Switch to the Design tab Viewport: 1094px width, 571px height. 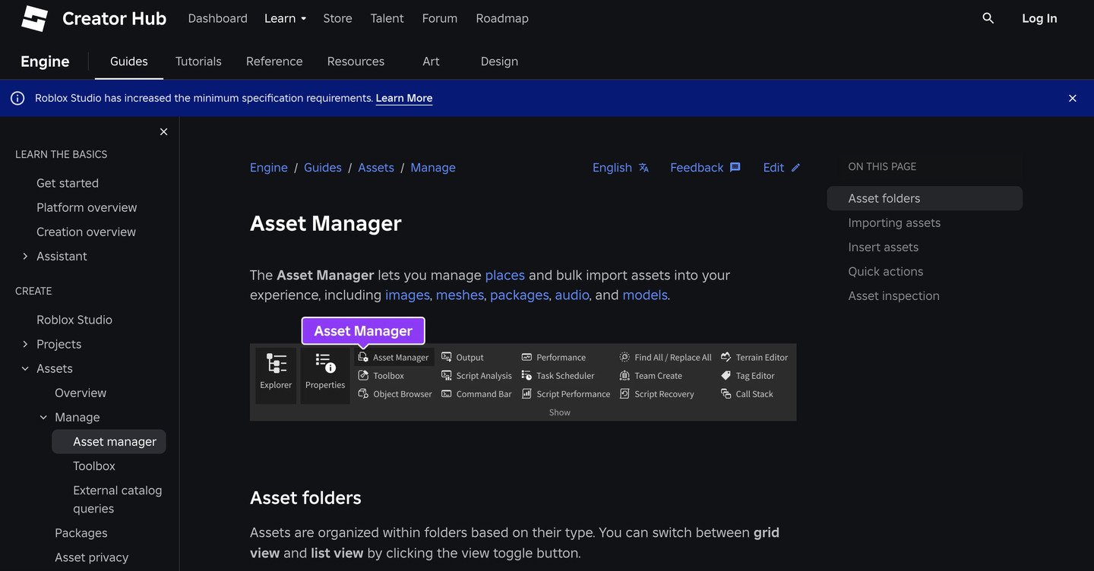[499, 62]
